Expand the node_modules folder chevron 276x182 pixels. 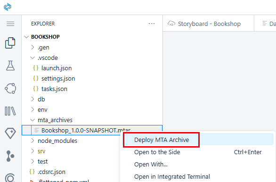pos(32,141)
